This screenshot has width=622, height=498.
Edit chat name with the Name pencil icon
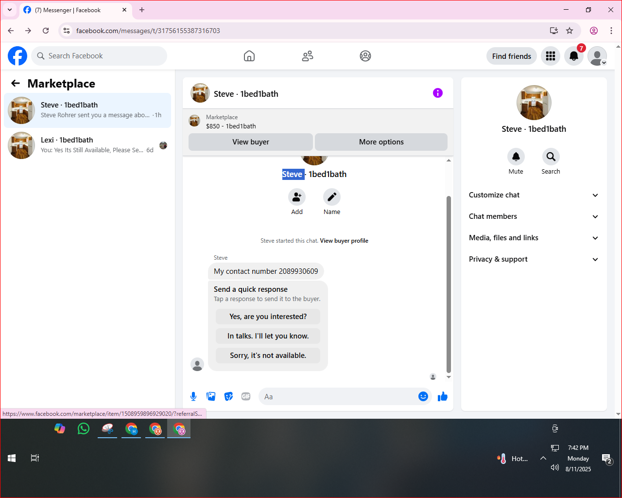click(332, 197)
